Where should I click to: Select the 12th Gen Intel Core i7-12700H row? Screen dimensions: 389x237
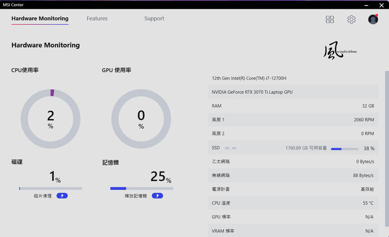point(293,78)
